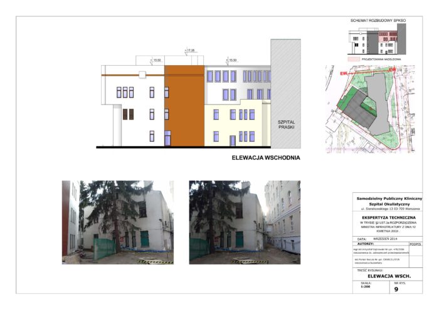Click the dark gray building on site plan
Screen dimensions: 439x310
360,110
